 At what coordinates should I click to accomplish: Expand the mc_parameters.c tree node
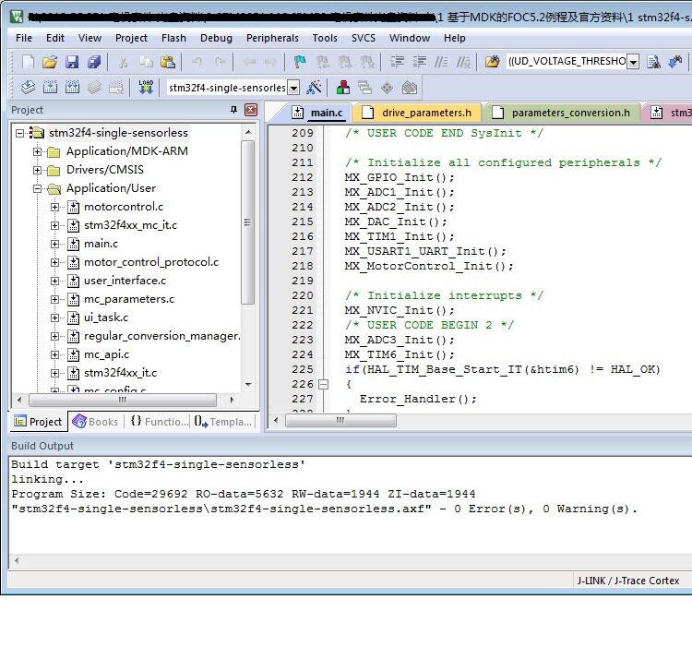click(x=54, y=299)
